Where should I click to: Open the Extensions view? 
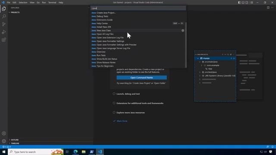[4, 40]
